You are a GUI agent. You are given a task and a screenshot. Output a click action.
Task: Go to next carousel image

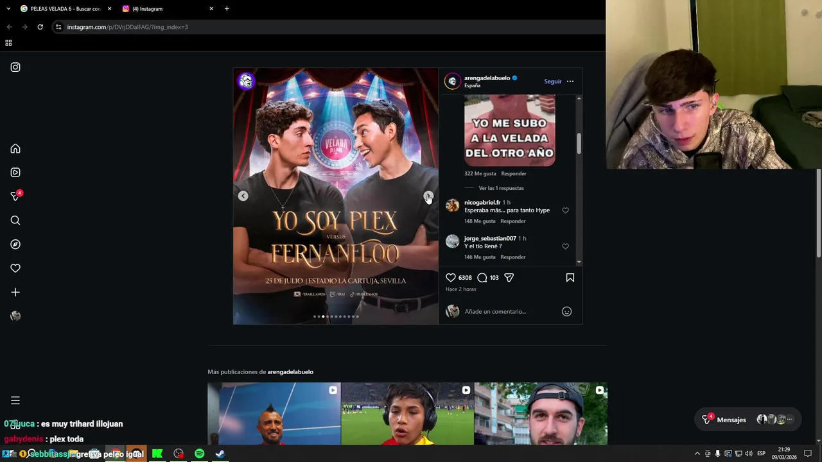point(428,196)
